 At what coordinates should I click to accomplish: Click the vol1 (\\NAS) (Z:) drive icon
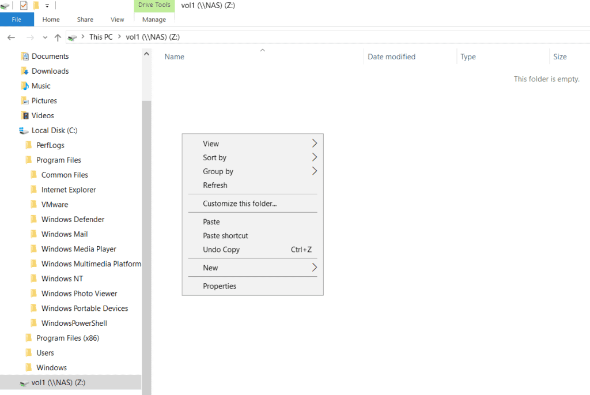pos(24,382)
